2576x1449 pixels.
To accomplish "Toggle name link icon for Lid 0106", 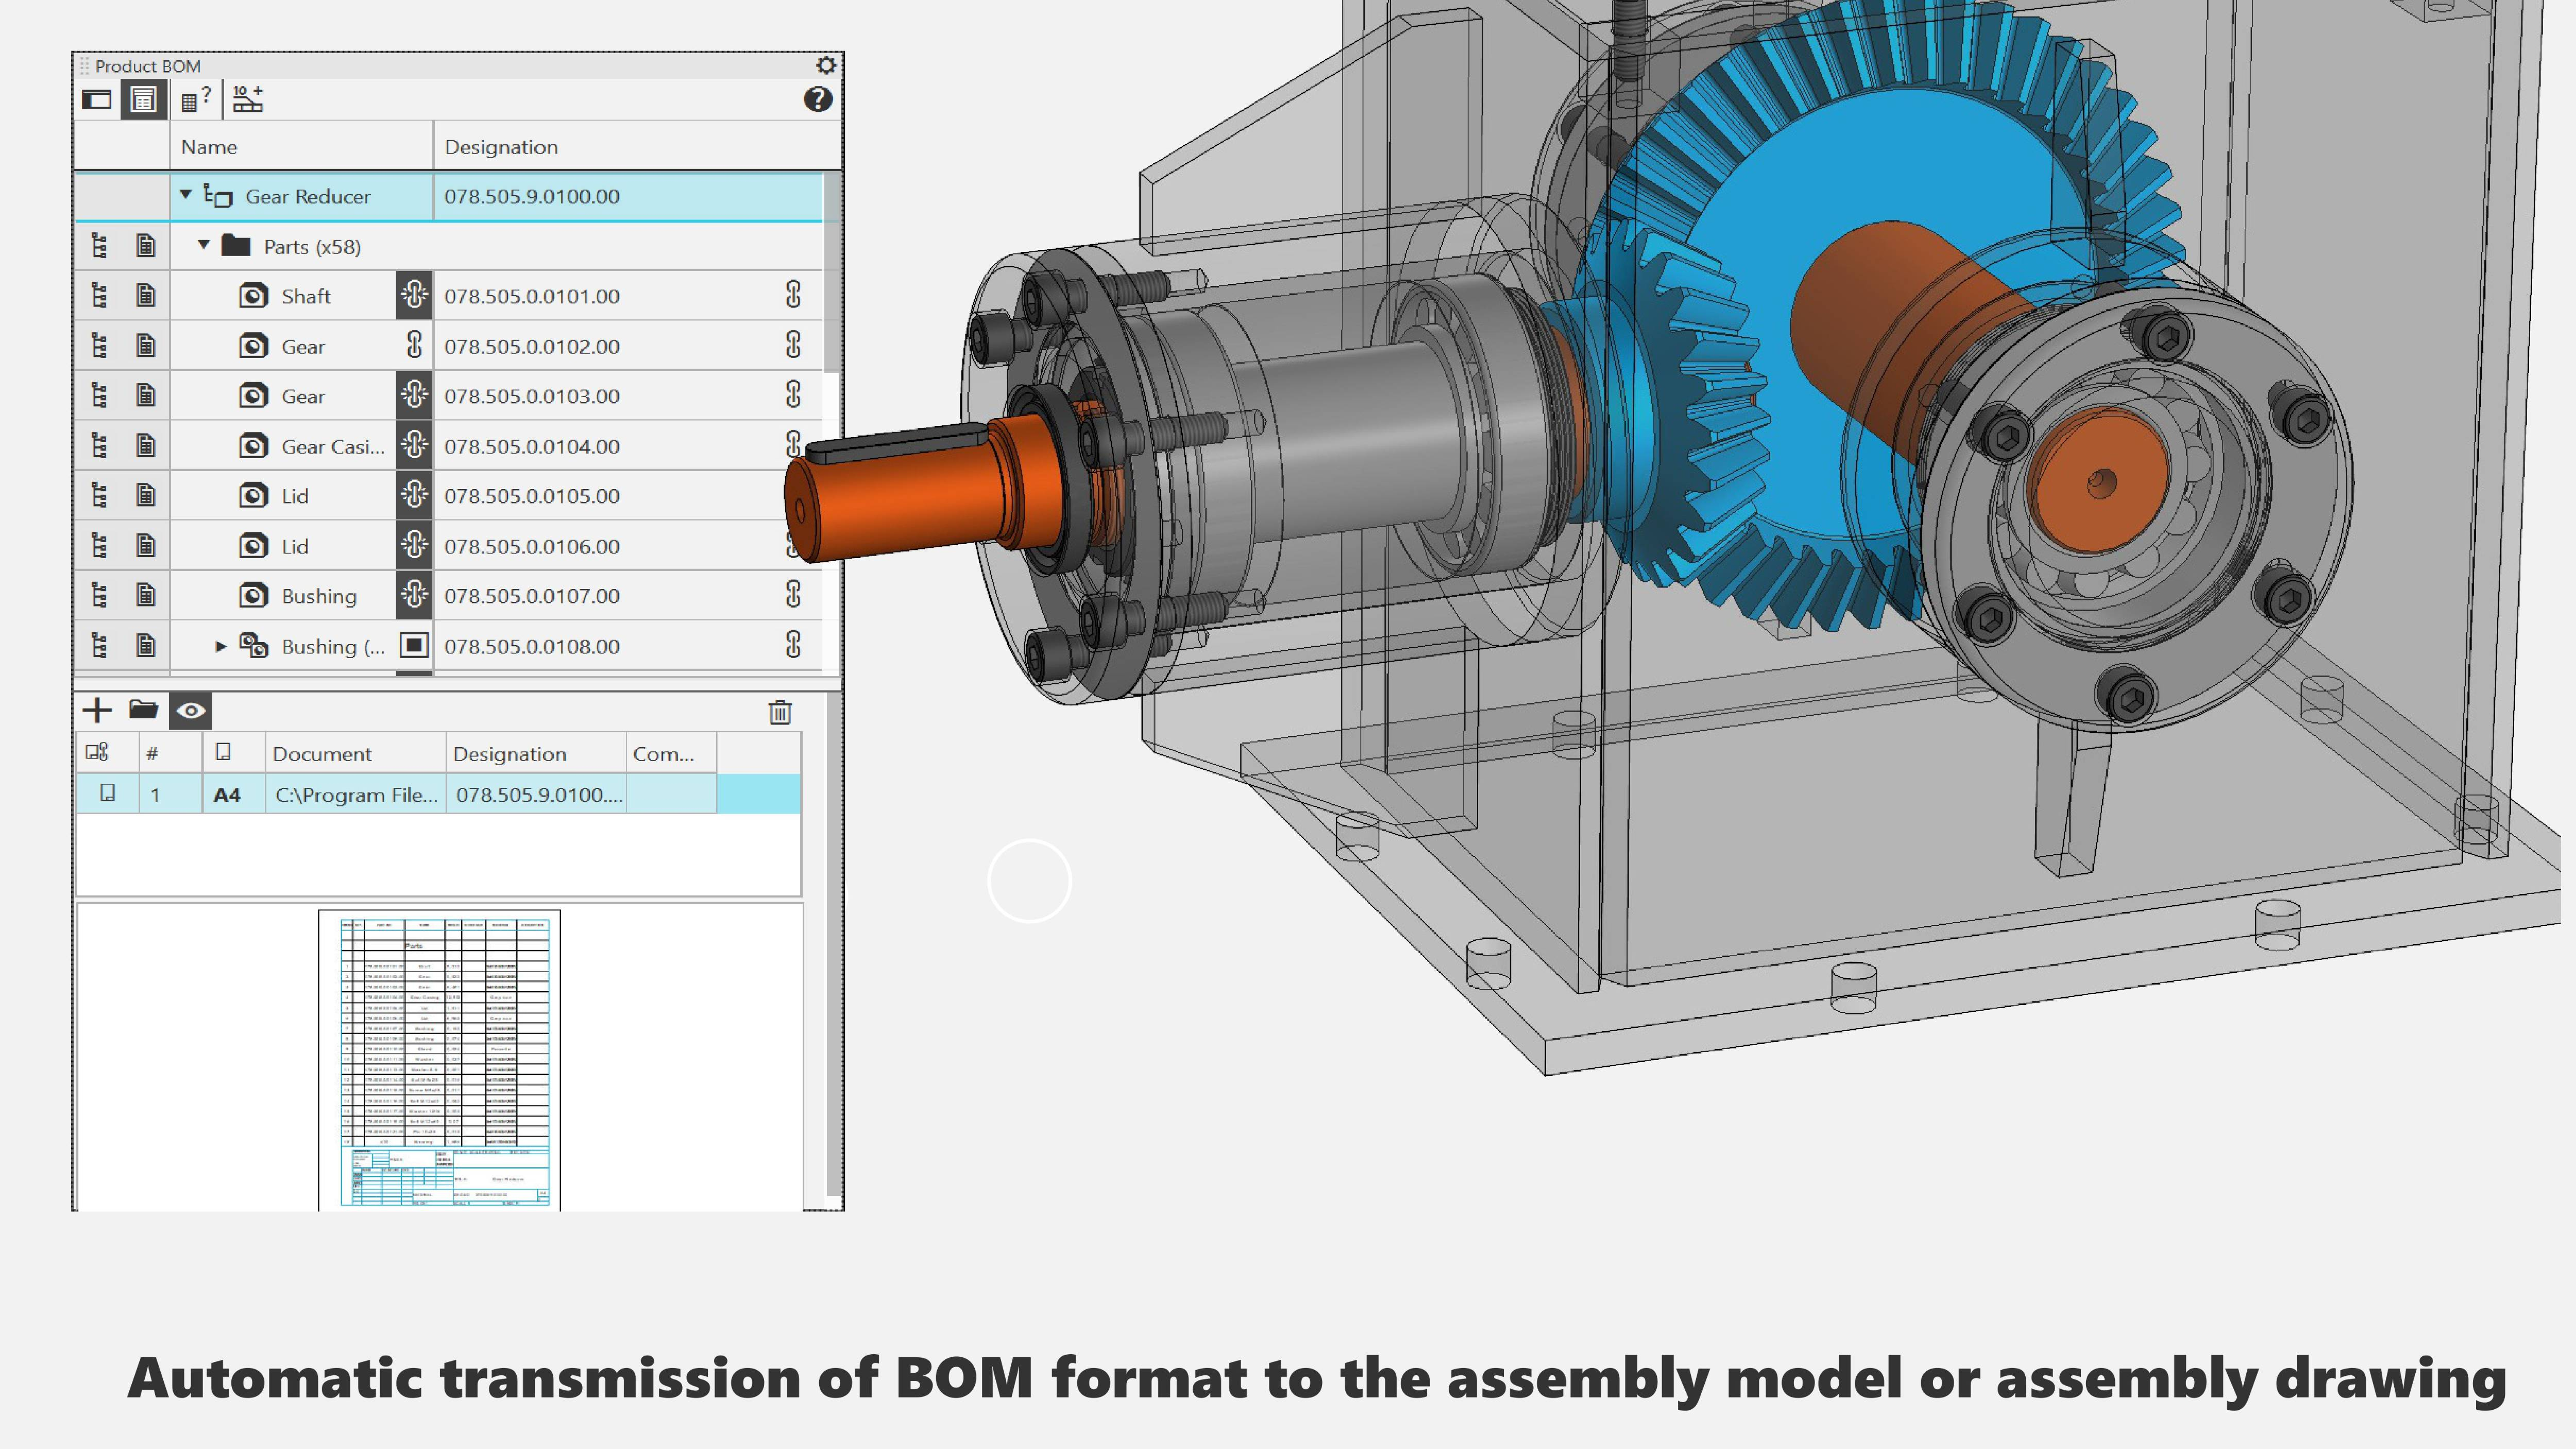I will pos(414,545).
